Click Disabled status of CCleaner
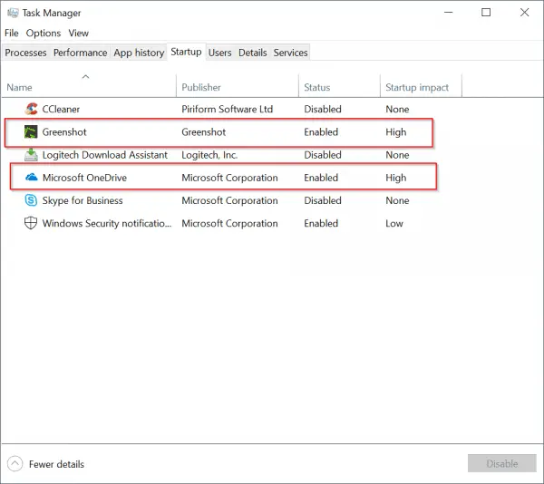Image resolution: width=544 pixels, height=484 pixels. (x=323, y=109)
